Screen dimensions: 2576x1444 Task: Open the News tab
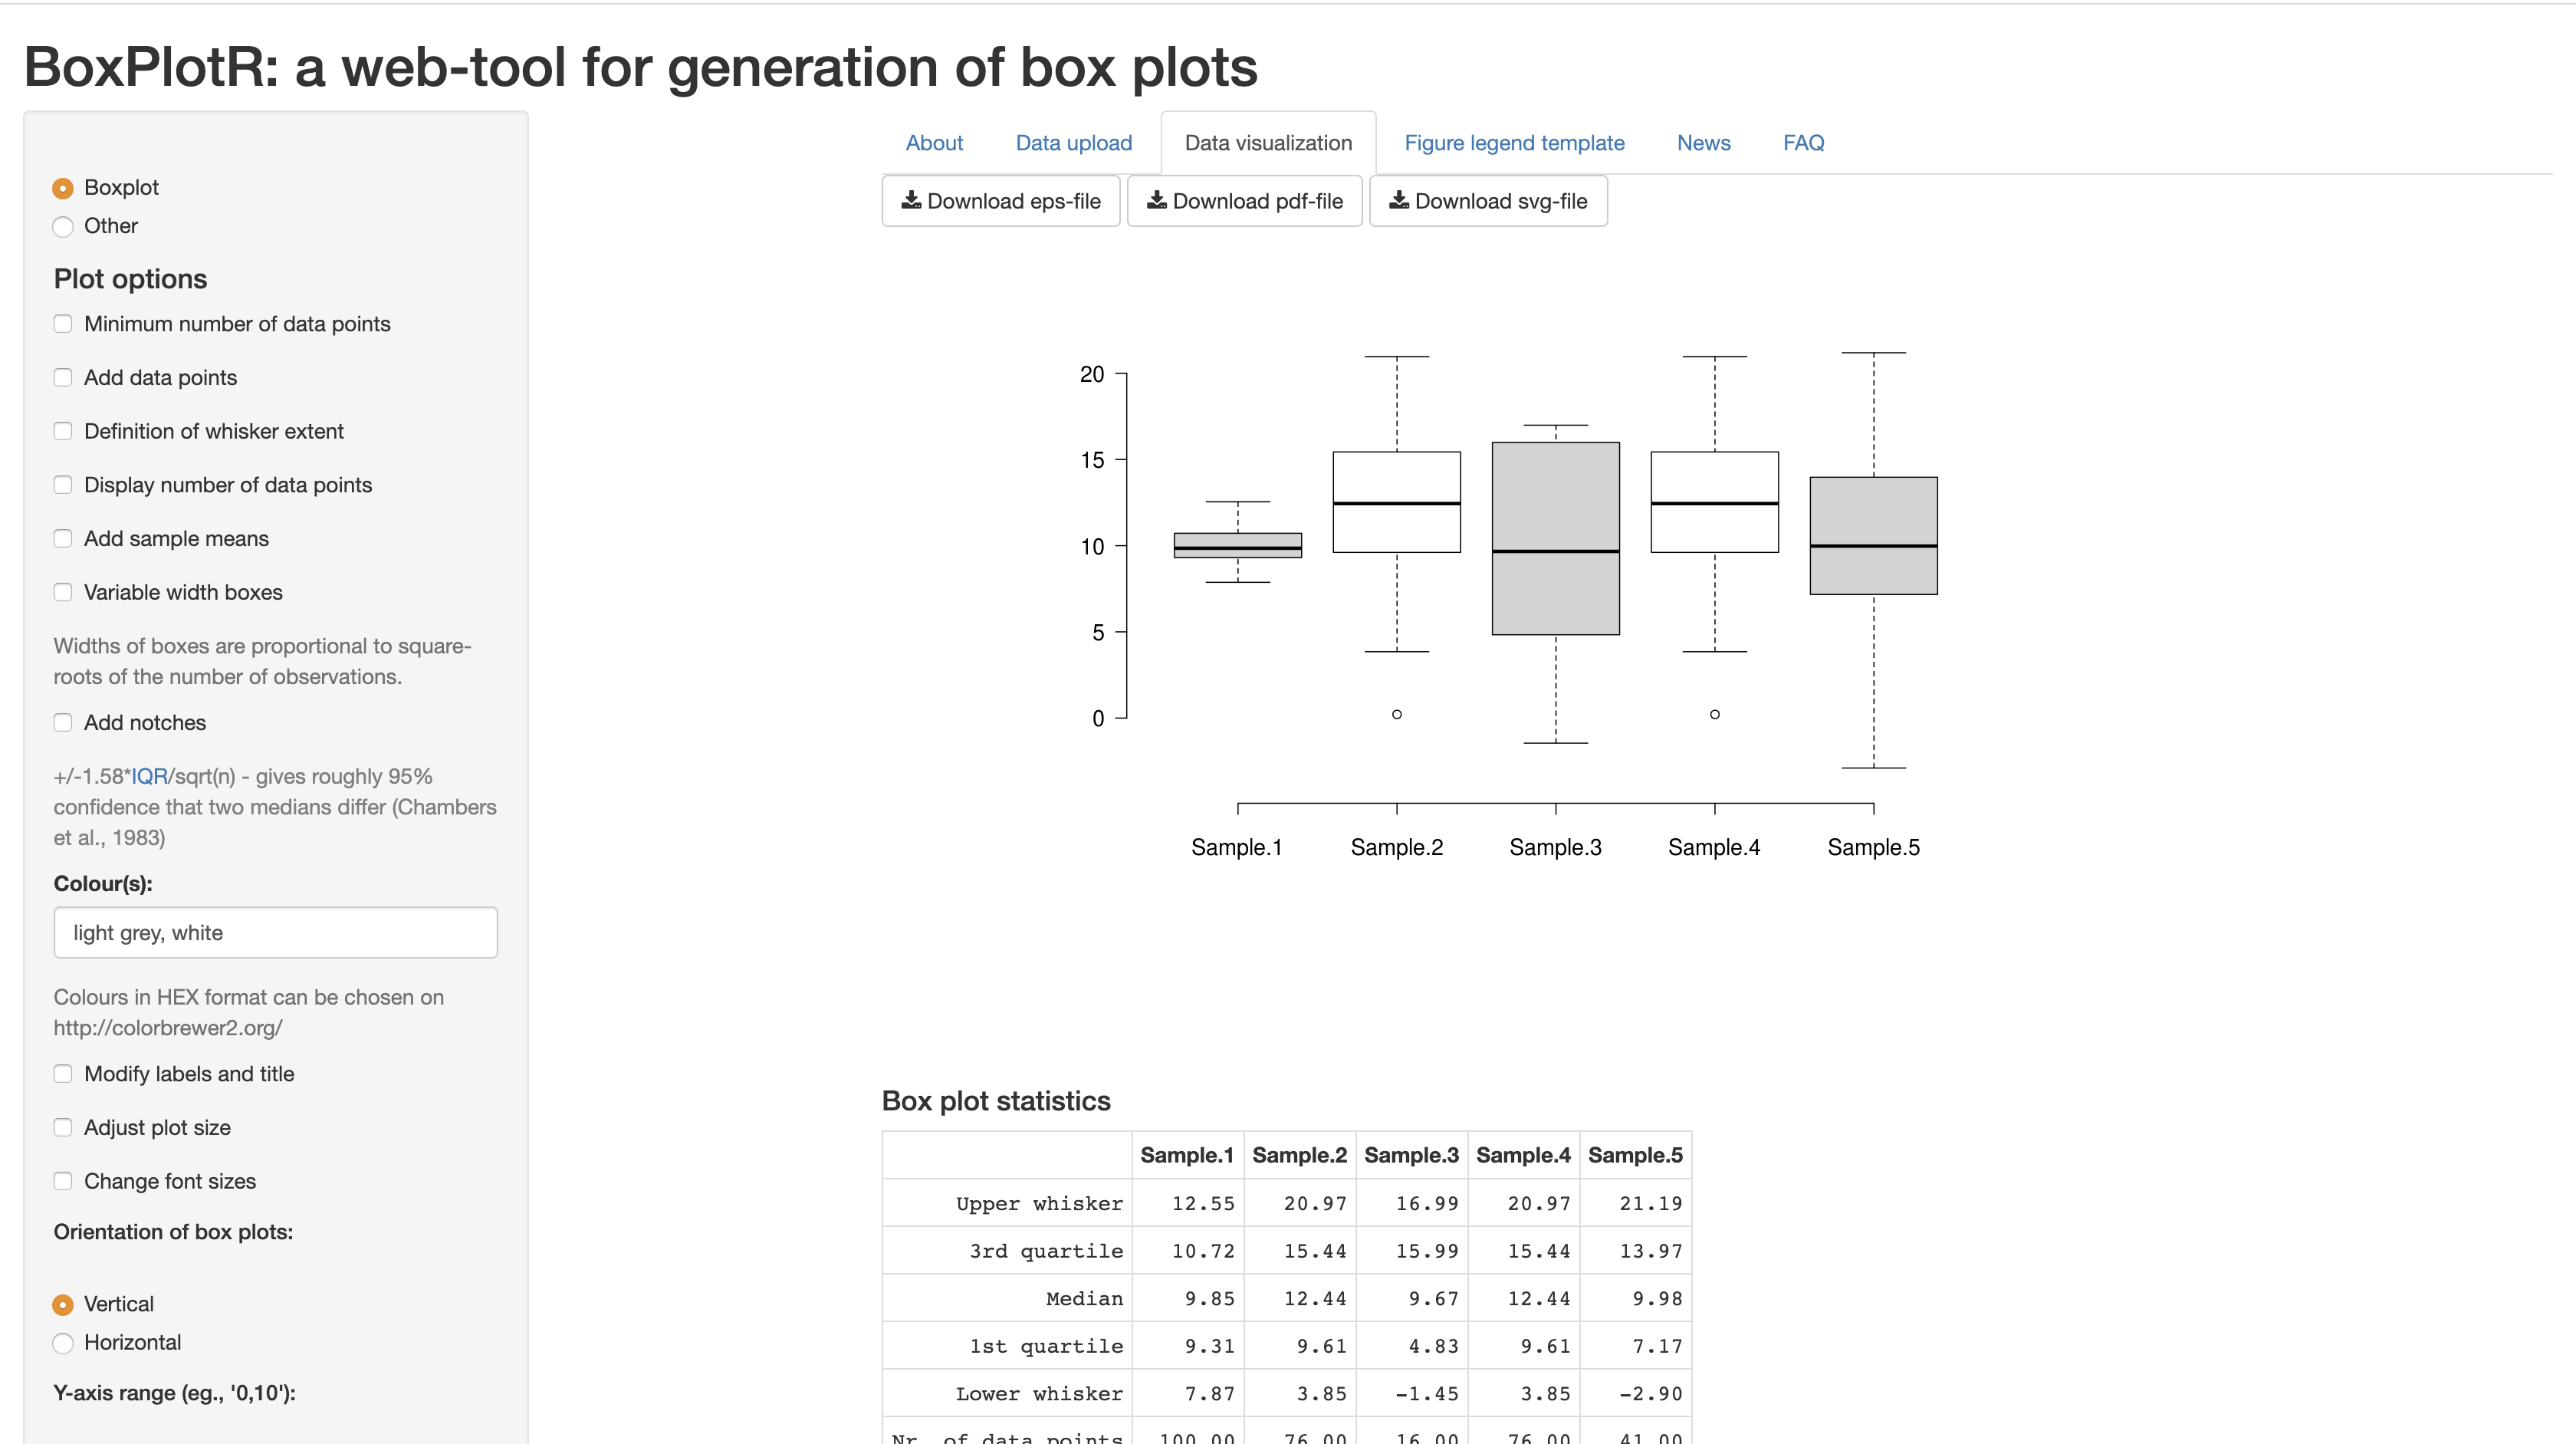coord(1703,143)
